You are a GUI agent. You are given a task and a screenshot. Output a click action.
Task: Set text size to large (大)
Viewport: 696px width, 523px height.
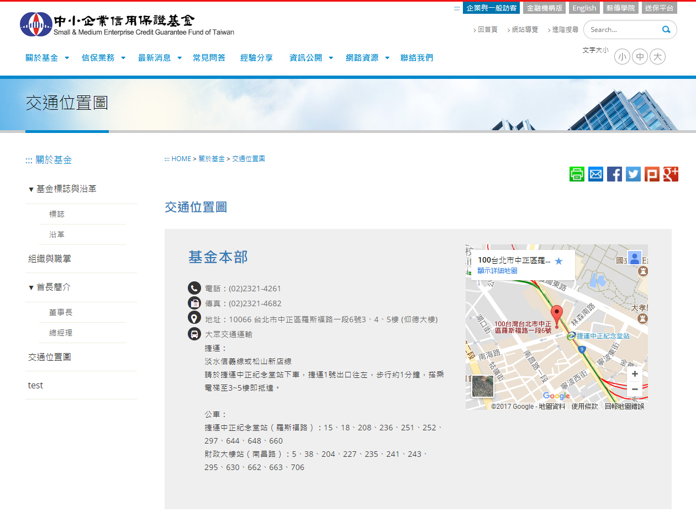657,57
